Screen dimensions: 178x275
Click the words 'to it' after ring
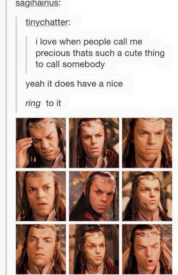pyautogui.click(x=54, y=103)
